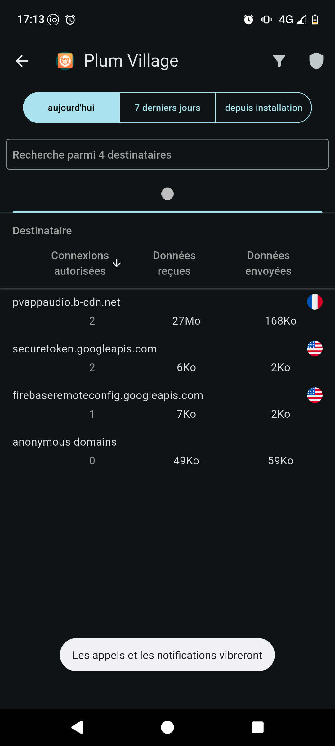Tap the vibration notification toast message
This screenshot has height=746, width=335.
167,655
